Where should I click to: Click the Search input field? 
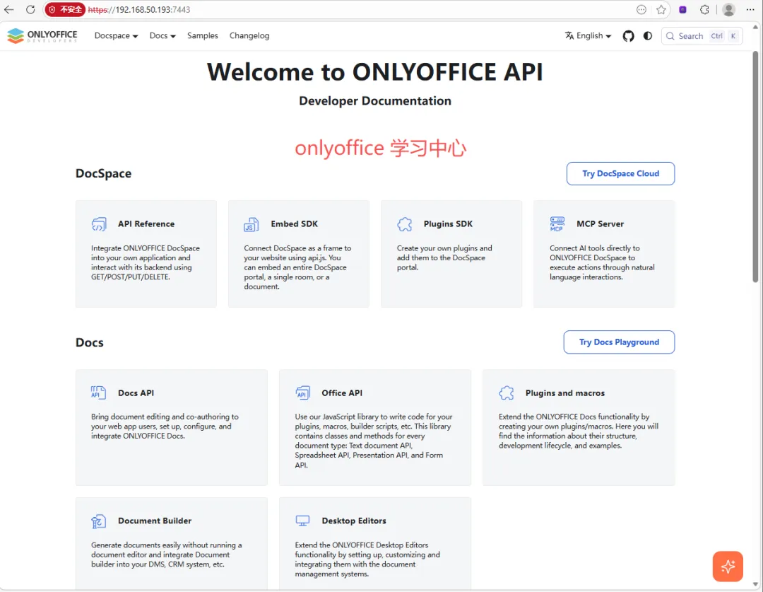(x=702, y=36)
